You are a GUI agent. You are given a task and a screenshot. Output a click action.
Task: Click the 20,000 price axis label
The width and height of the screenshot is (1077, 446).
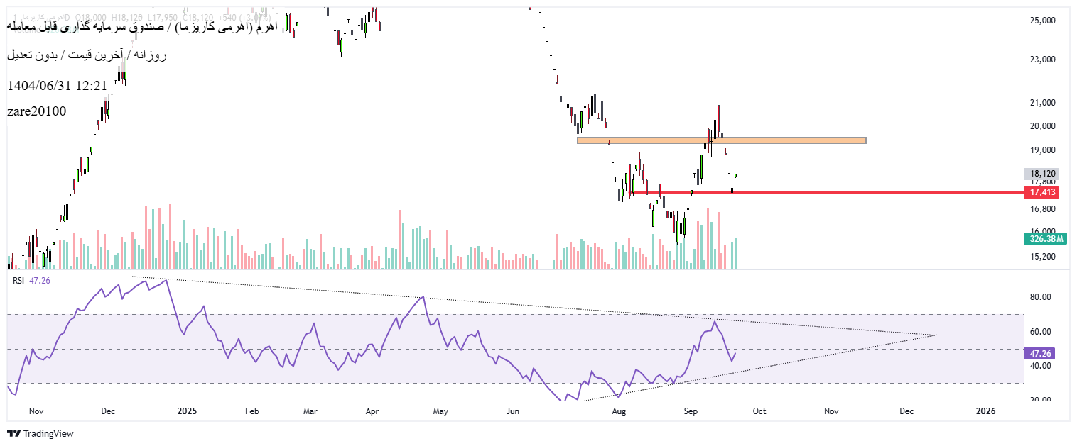coord(1043,127)
